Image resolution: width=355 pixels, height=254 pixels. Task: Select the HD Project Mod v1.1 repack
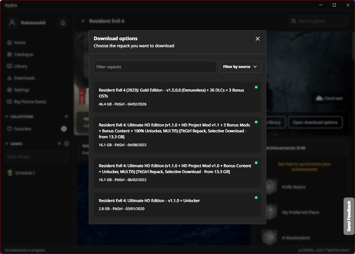177,135
